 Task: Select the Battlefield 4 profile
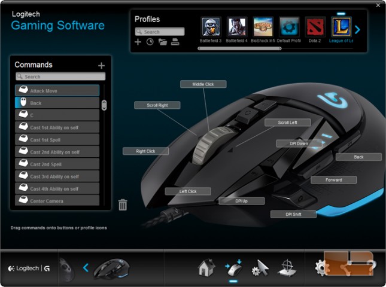[237, 27]
